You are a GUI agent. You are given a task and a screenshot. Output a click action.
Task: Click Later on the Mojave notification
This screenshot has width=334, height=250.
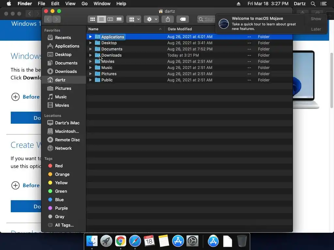(x=316, y=29)
